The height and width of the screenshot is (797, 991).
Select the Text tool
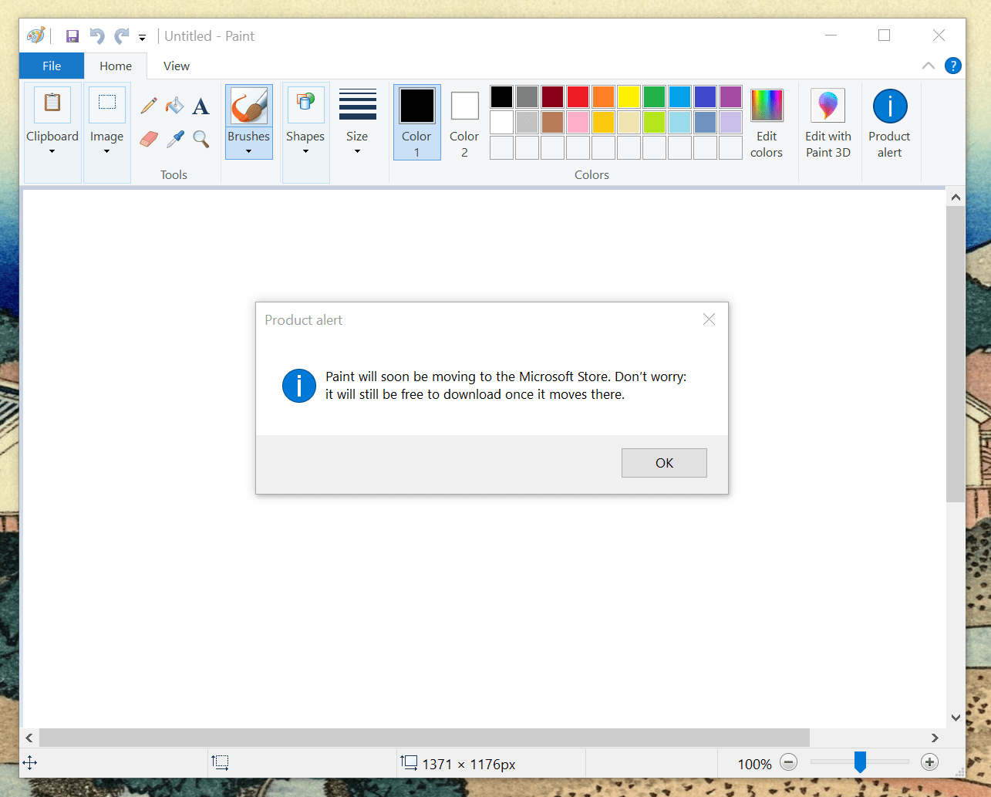click(x=201, y=106)
